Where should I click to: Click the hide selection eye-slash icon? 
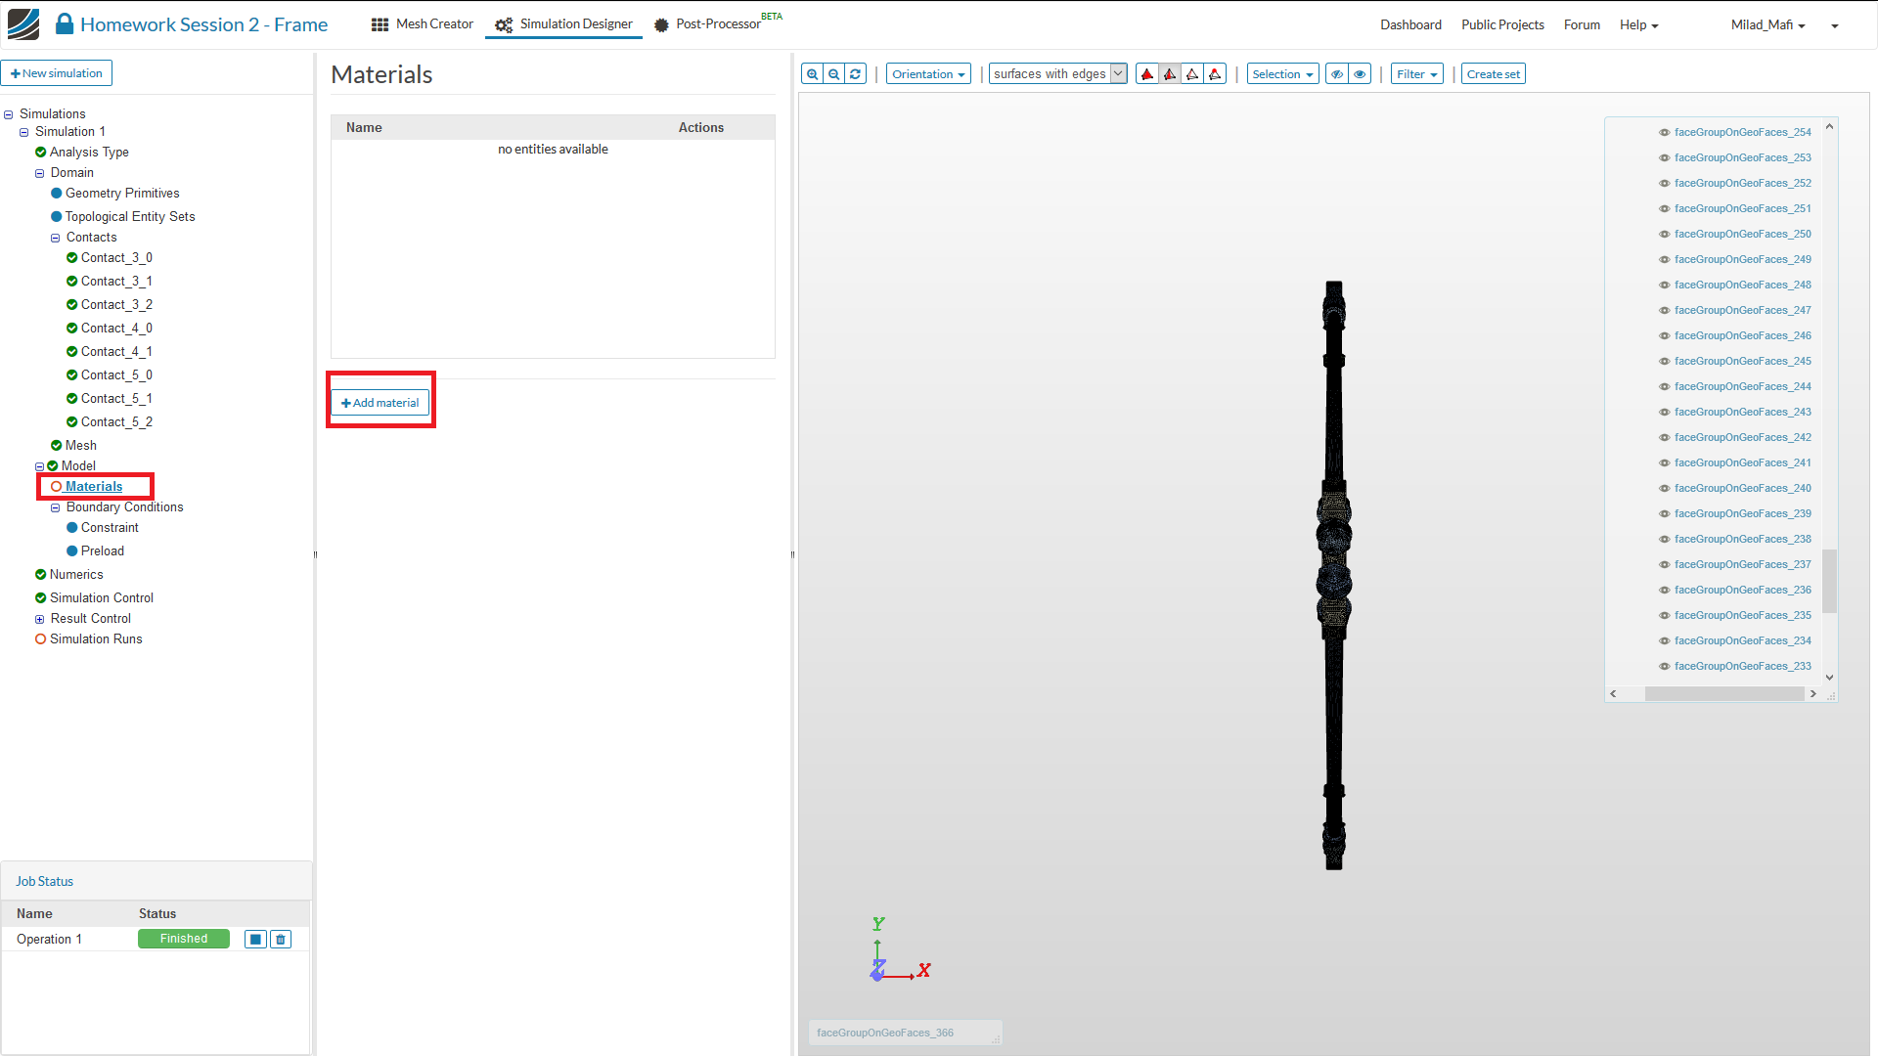(1337, 74)
